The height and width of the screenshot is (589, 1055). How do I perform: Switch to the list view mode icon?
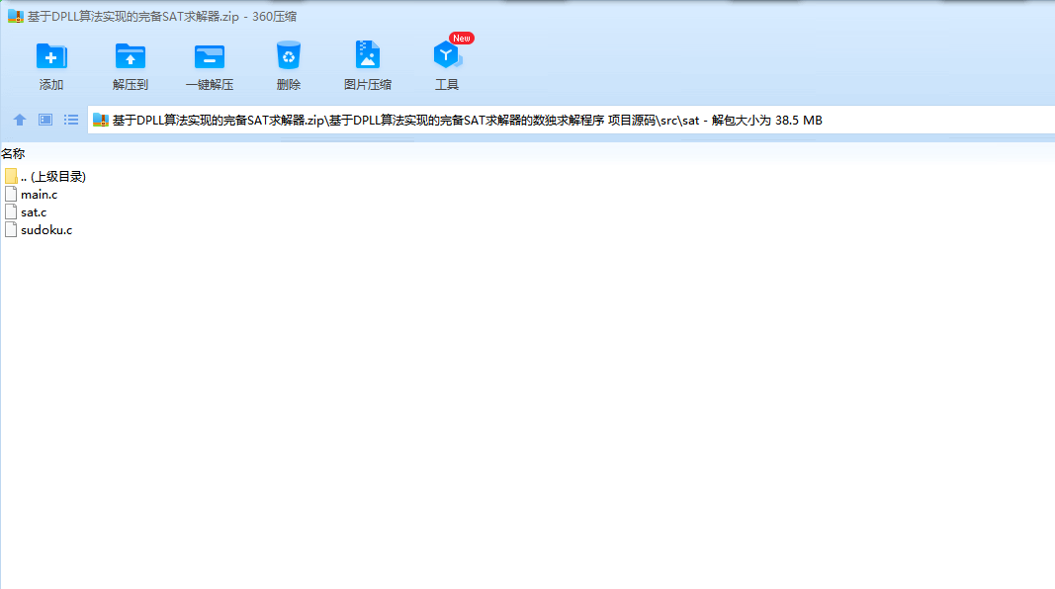[71, 120]
